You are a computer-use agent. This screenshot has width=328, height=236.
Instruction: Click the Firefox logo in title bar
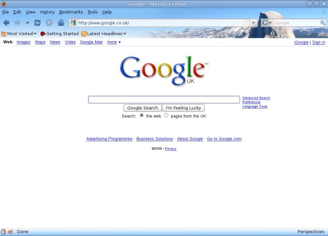pos(4,4)
